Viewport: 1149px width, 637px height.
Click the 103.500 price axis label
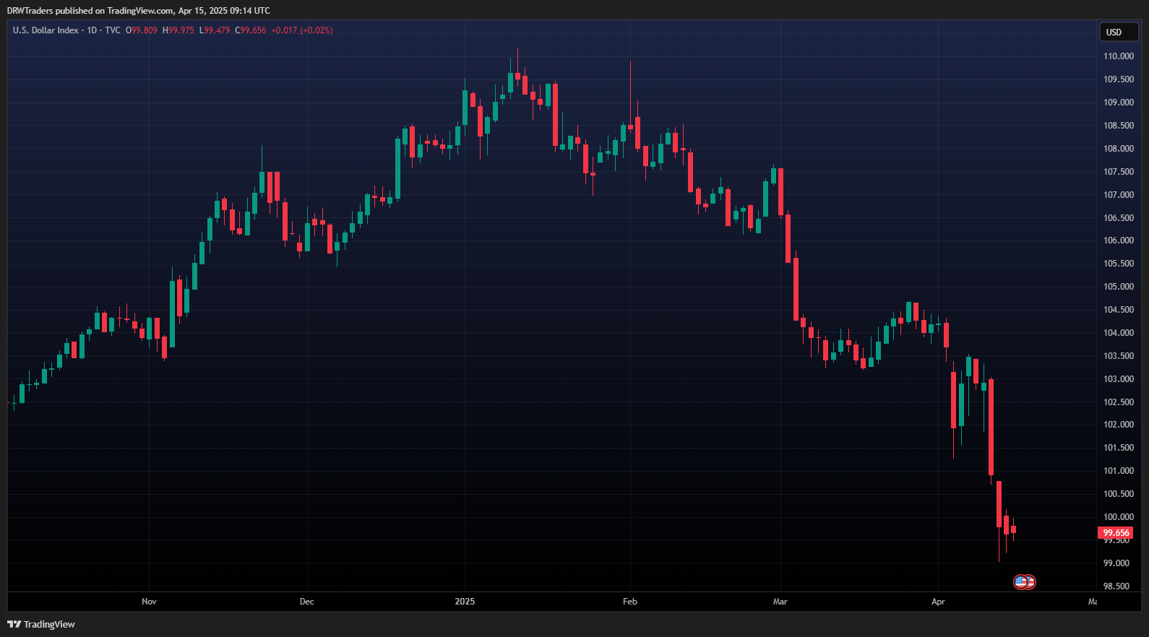click(x=1118, y=356)
